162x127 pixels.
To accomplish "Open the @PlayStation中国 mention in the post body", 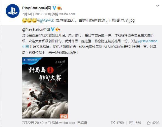I will (x=90, y=44).
